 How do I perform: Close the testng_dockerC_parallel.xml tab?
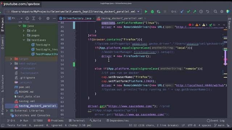(145, 18)
